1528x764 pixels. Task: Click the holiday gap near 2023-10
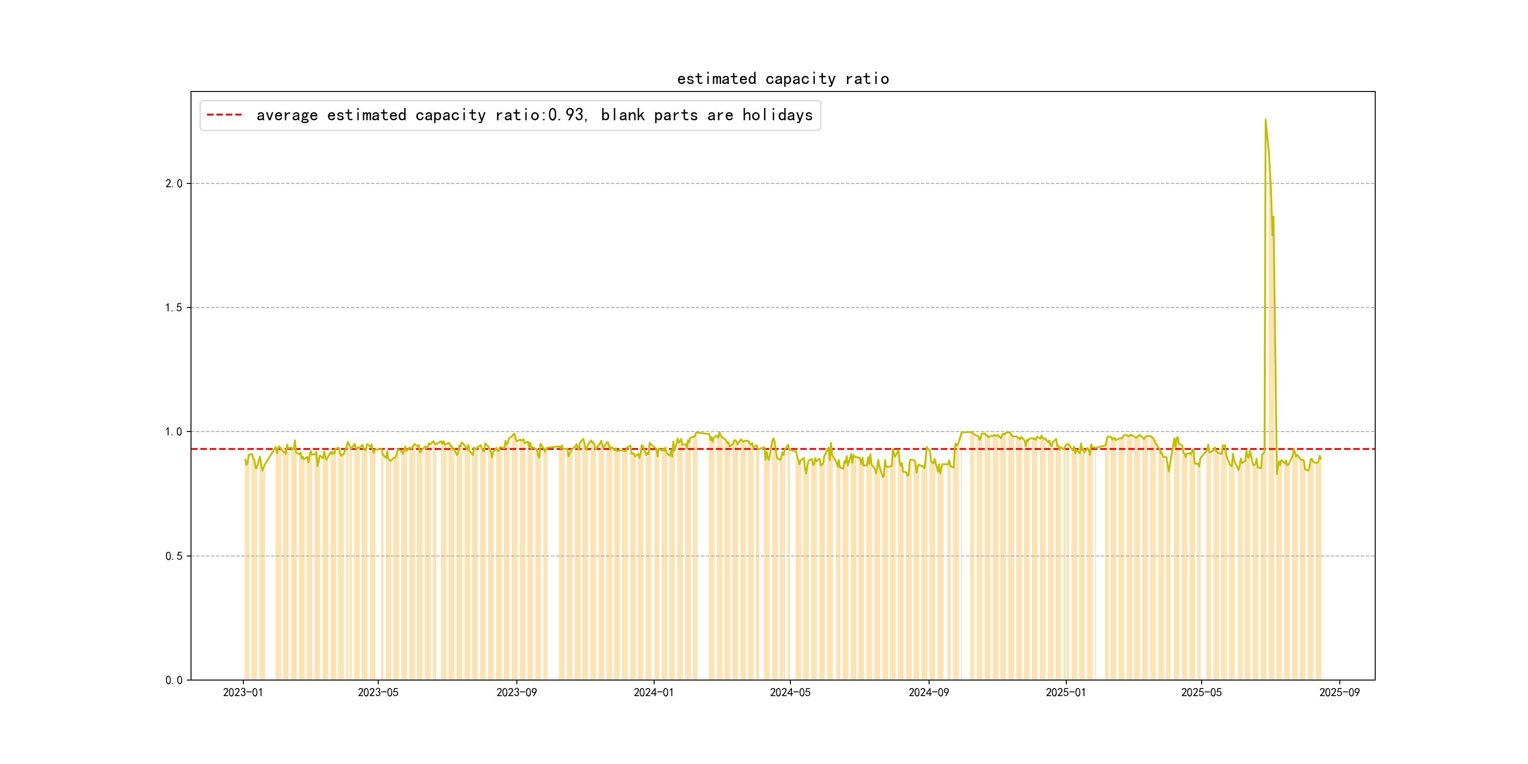point(553,564)
